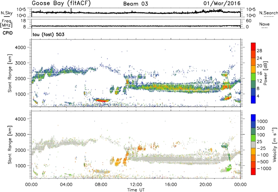Pick the yellow 16–20 dB power colorbar segment
This screenshot has height=192, width=278.
point(253,69)
